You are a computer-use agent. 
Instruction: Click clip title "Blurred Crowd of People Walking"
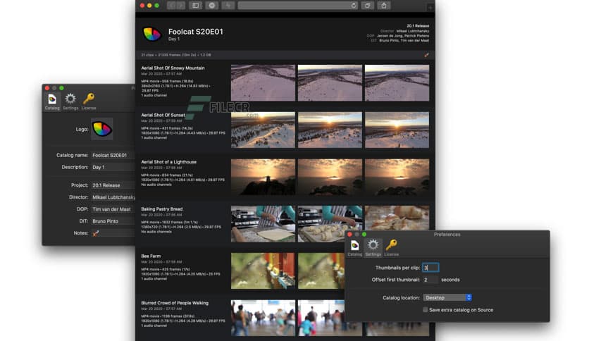click(x=175, y=303)
